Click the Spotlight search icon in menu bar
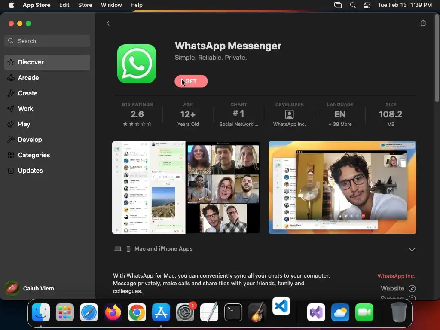The image size is (440, 330). tap(353, 5)
